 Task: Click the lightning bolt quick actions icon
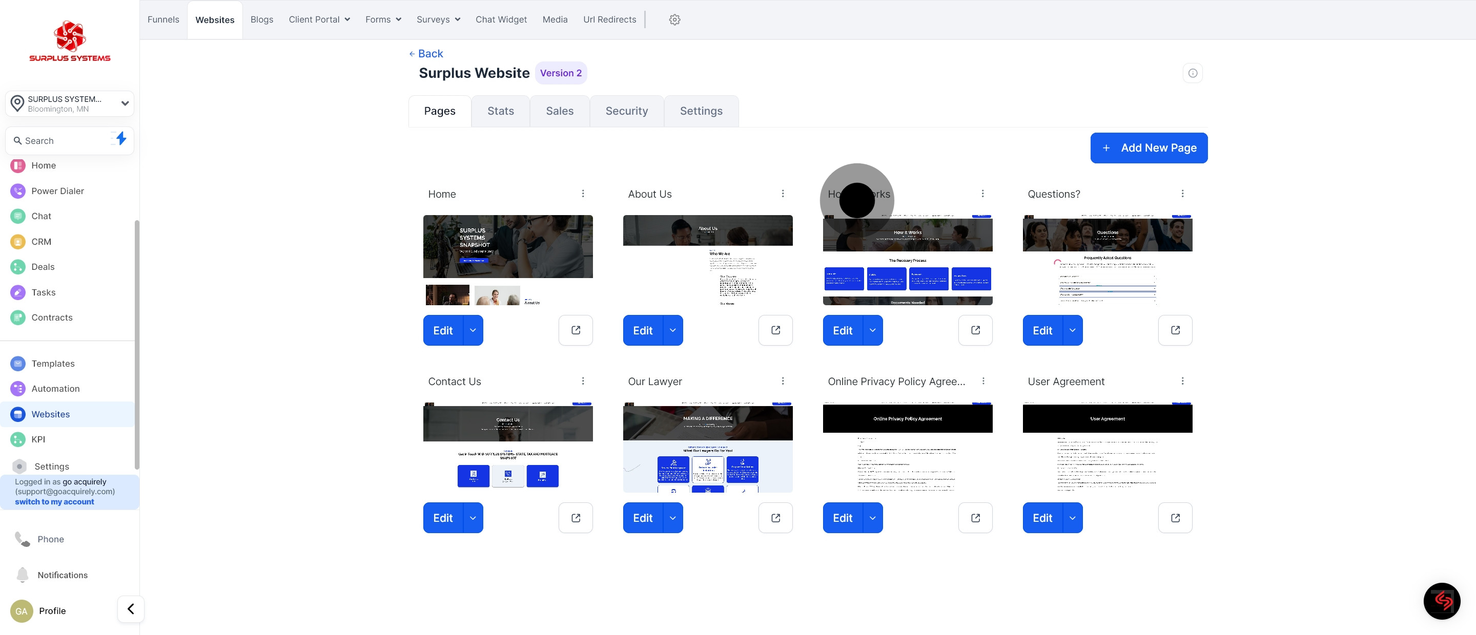coord(120,139)
